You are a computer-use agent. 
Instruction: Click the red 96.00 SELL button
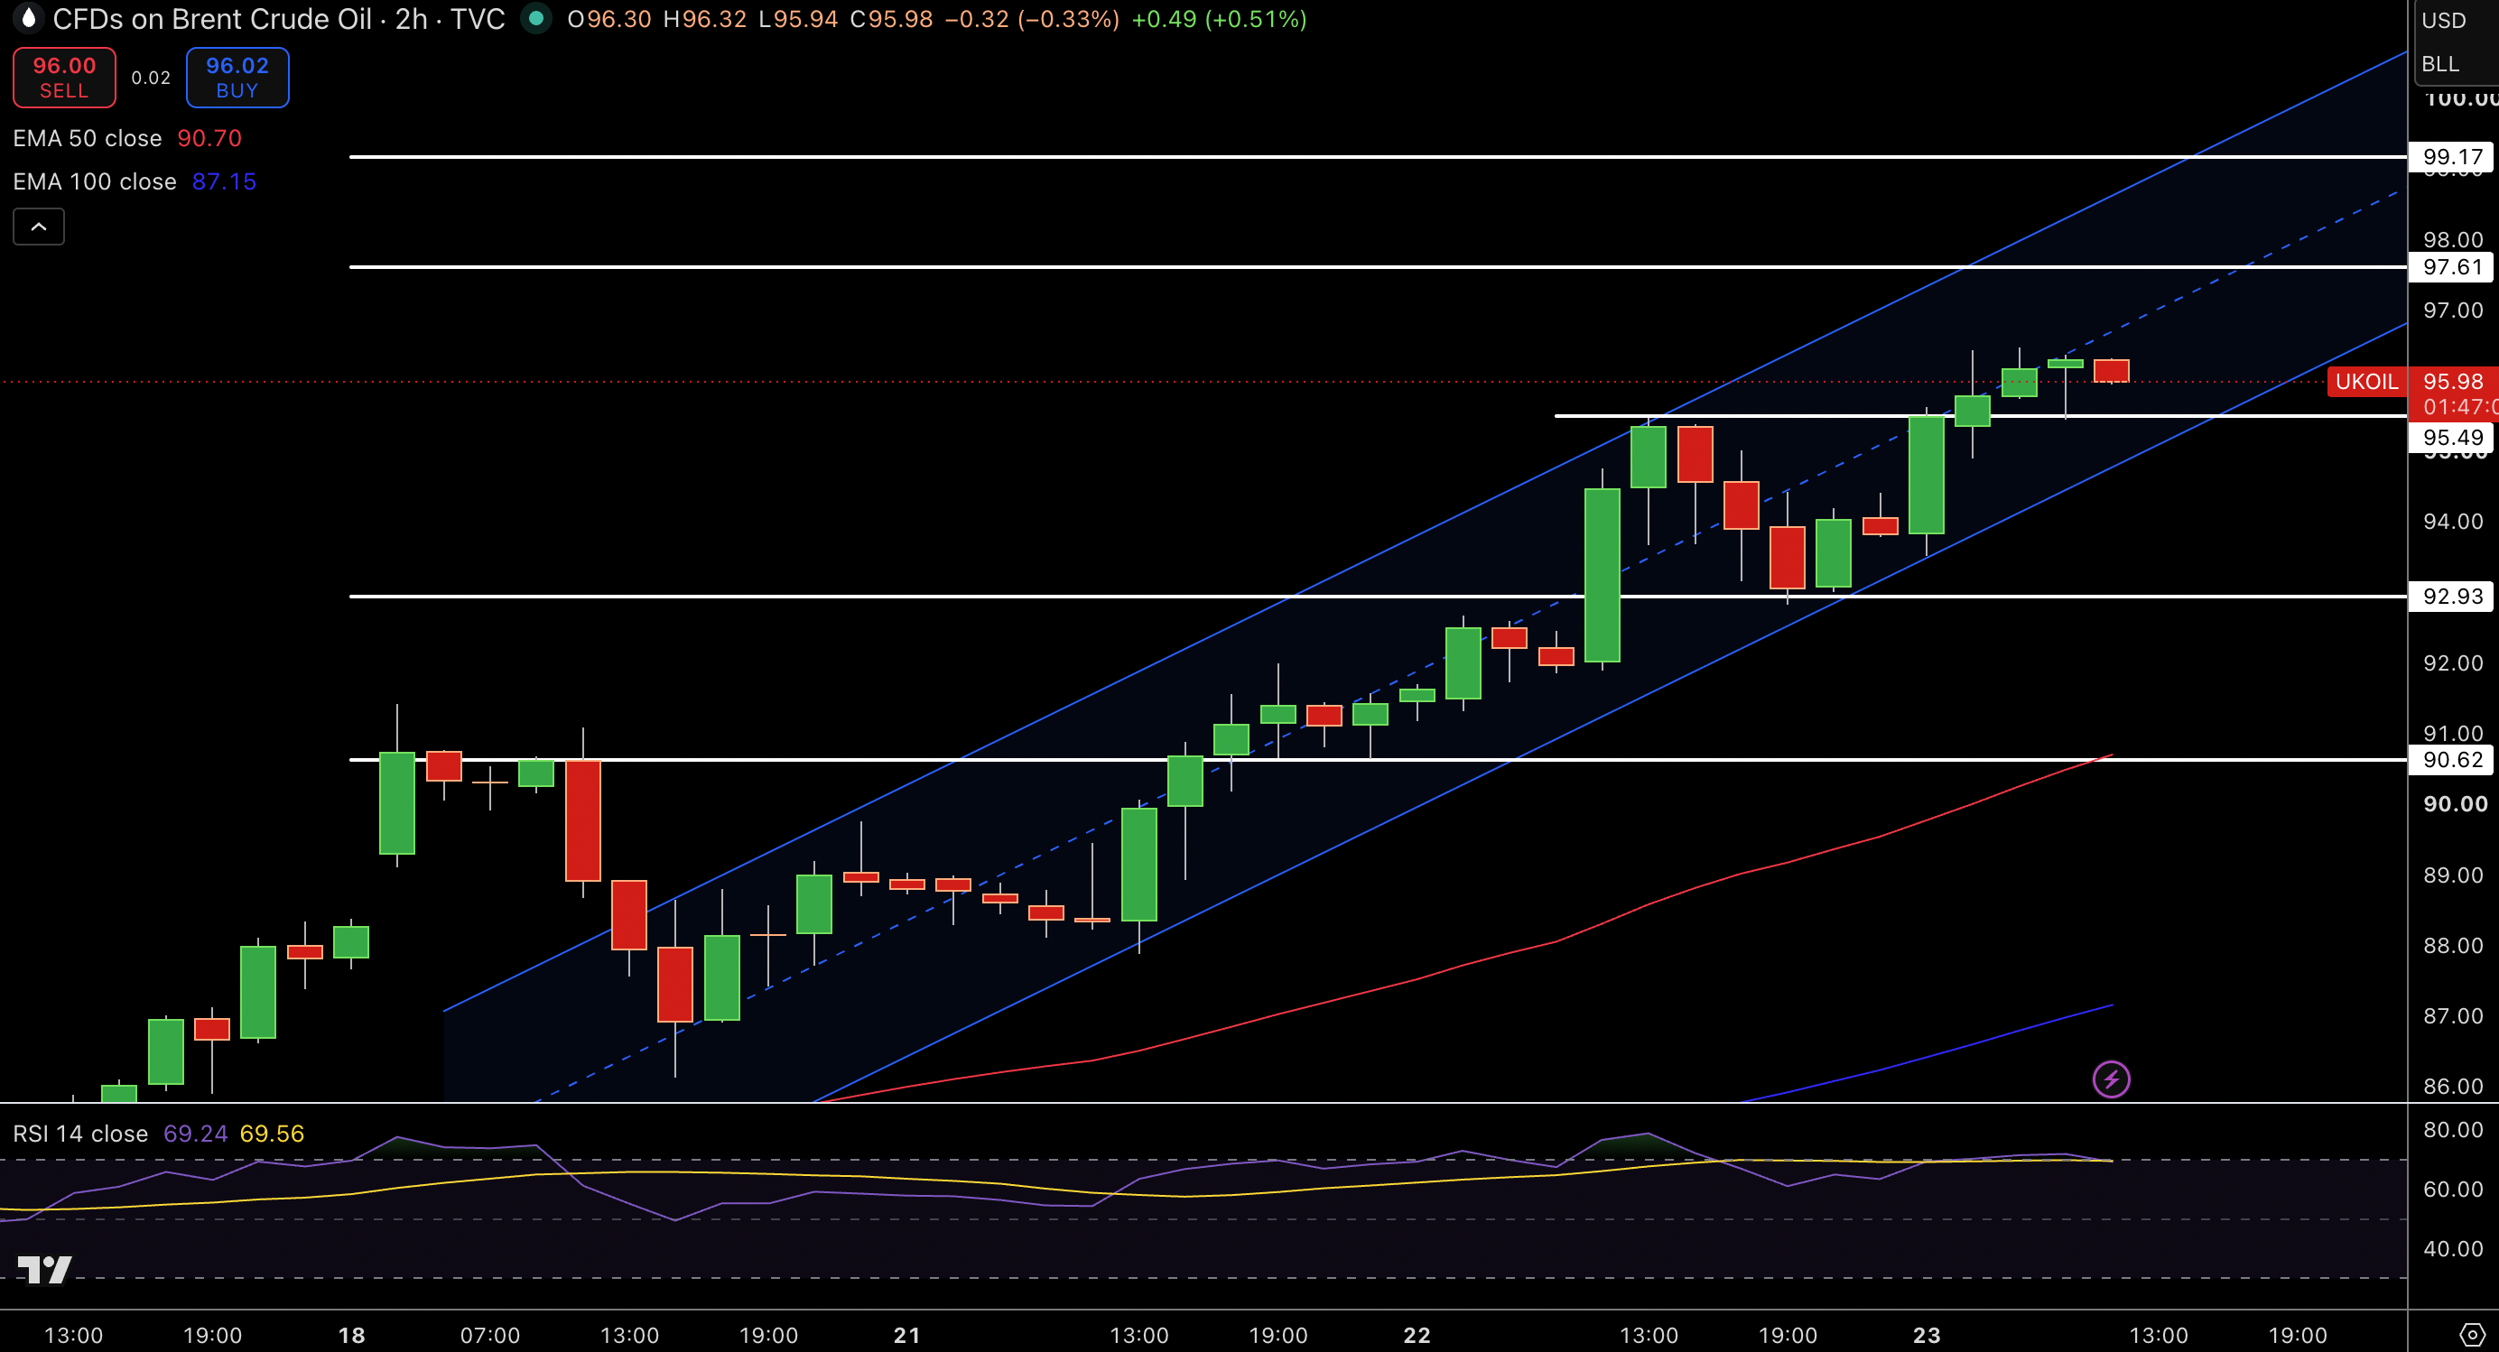click(64, 78)
